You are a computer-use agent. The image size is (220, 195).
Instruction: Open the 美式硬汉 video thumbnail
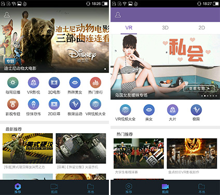point(27,148)
